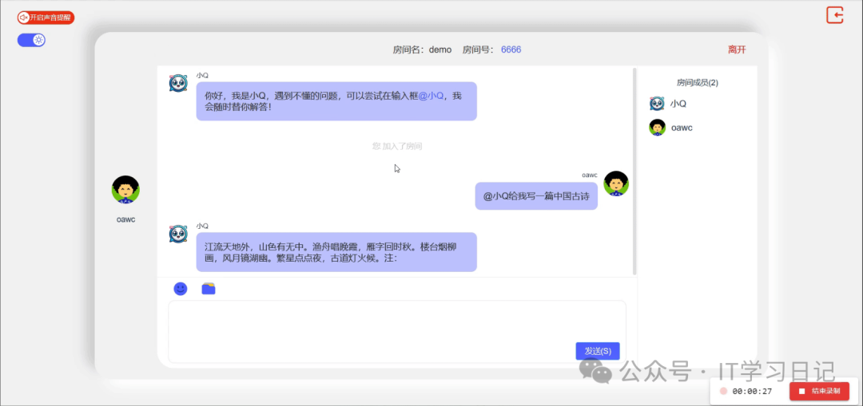This screenshot has width=863, height=406.
Task: Click 小Q's avatar beside the greeting message
Action: pos(178,83)
